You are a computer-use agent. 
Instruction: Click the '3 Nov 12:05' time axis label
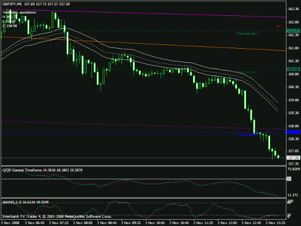(x=227, y=223)
